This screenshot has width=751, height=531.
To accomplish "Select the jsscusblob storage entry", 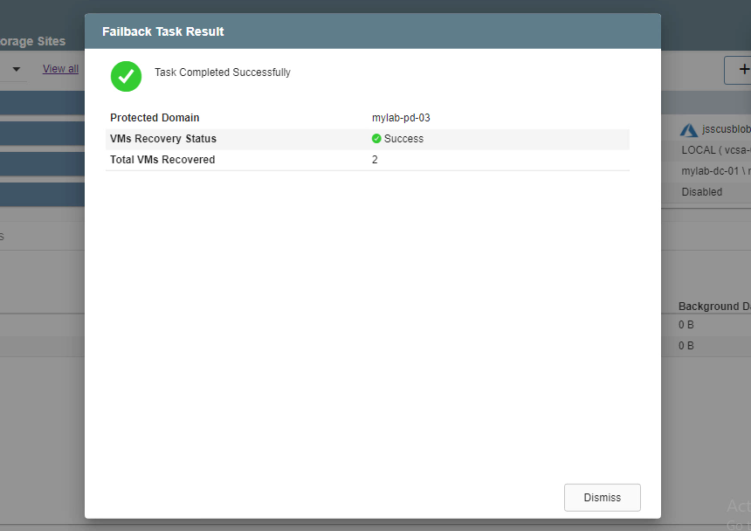I will [725, 129].
